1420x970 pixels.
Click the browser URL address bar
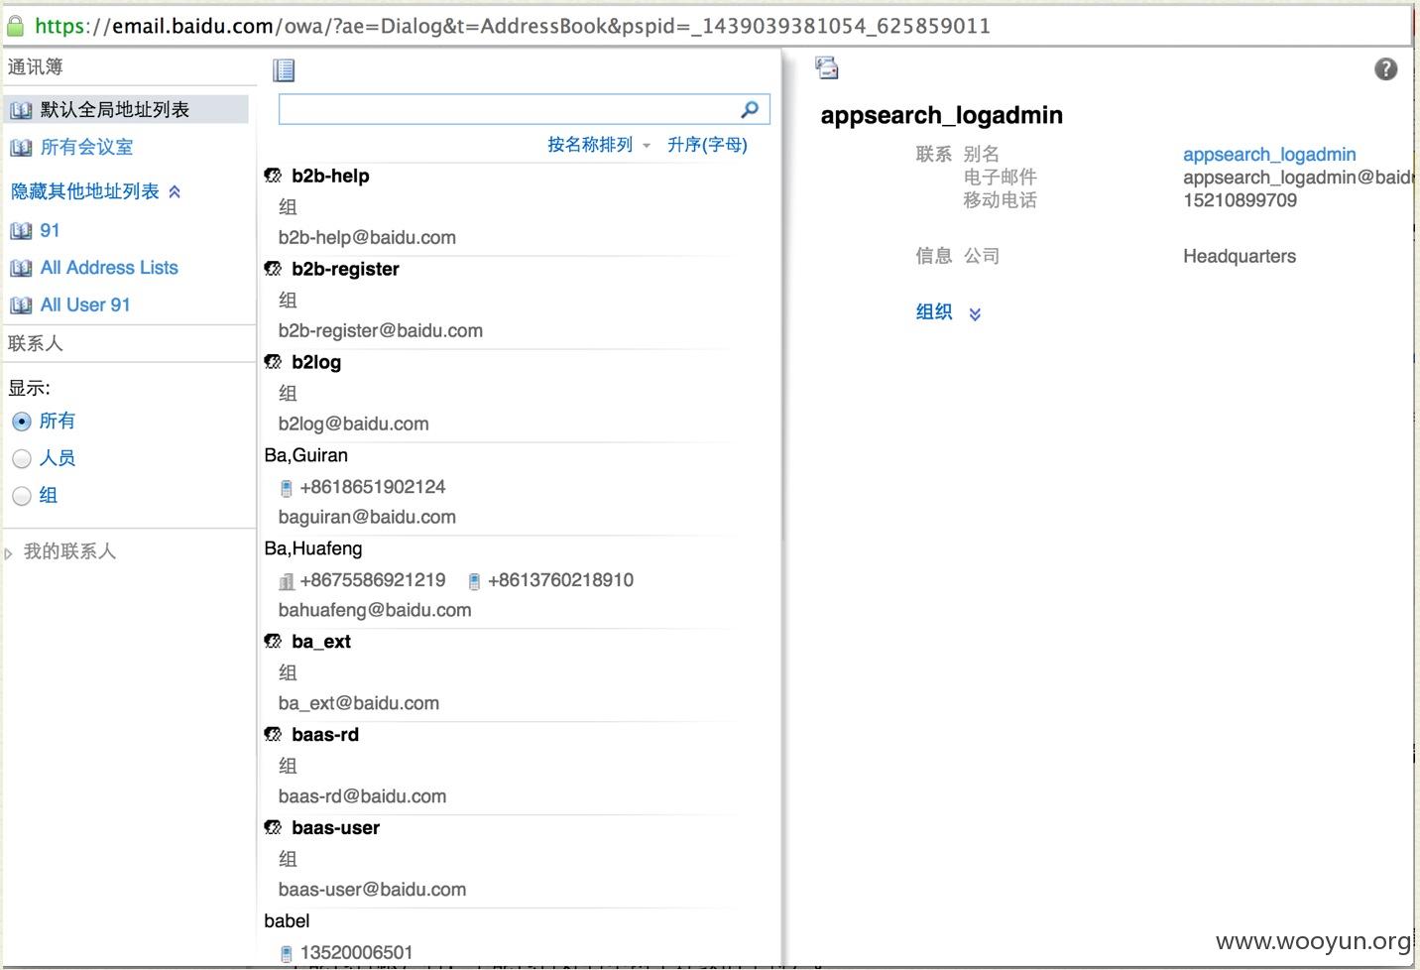[709, 26]
